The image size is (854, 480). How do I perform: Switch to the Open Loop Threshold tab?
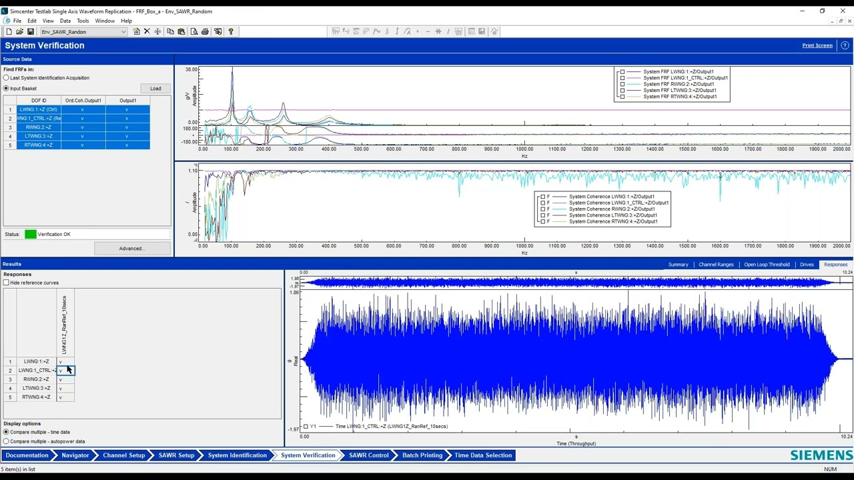(767, 265)
